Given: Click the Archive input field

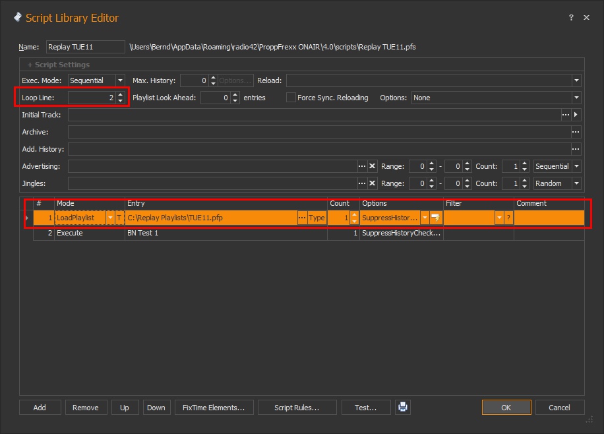Looking at the screenshot, I should (319, 132).
